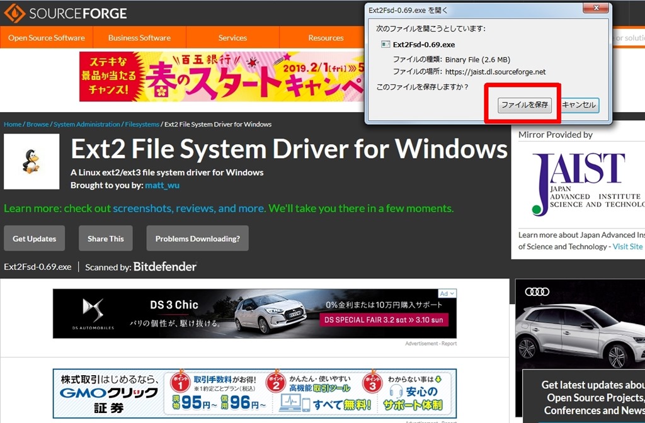Cancel the download via キャンセル button
Viewport: 645px width, 423px height.
(580, 105)
